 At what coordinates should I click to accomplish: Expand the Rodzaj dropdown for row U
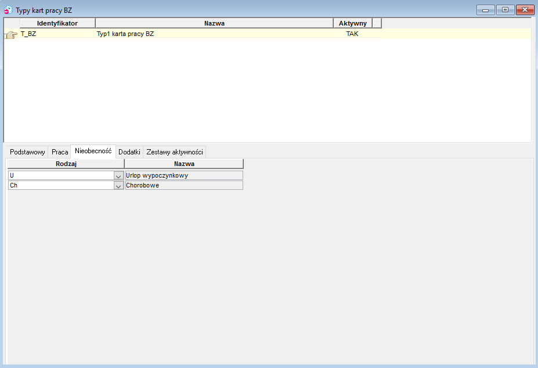(118, 176)
